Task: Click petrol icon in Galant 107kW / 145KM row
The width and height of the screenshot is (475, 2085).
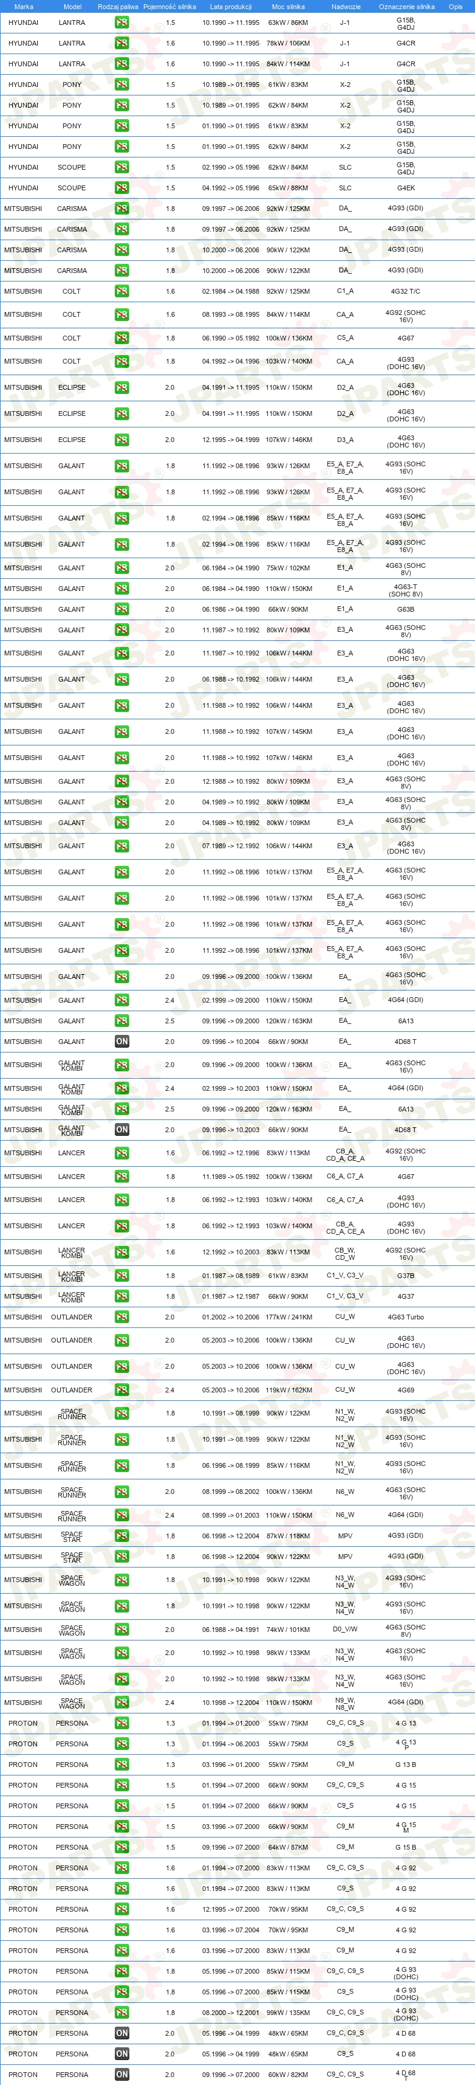Action: tap(121, 731)
